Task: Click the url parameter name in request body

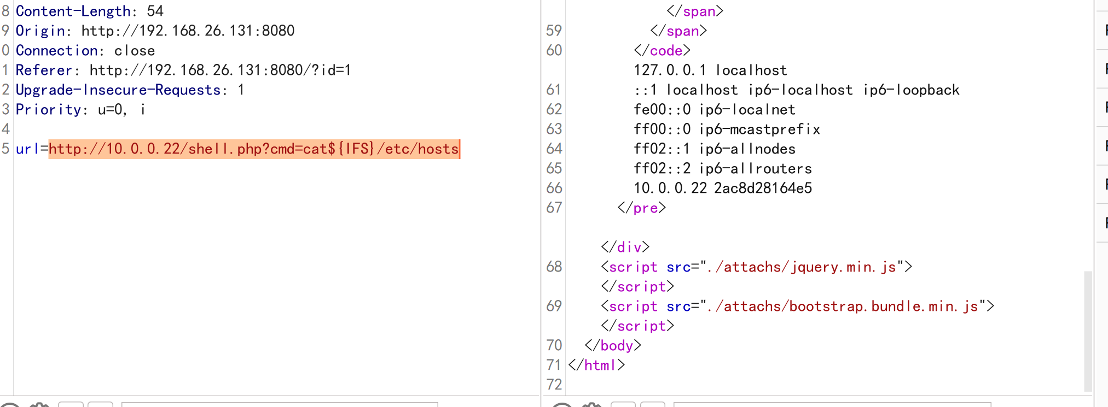Action: point(27,149)
